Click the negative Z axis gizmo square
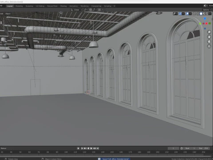Screen dimensions: 213x160 tap(205, 28)
